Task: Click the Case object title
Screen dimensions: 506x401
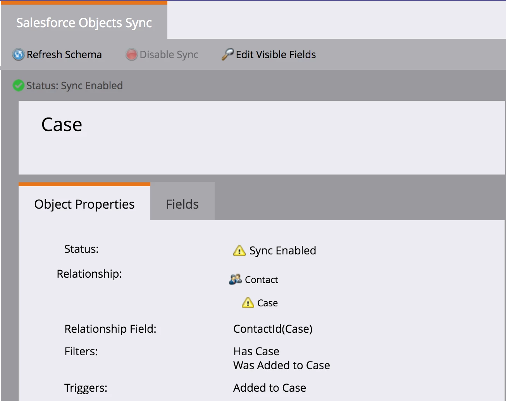Action: (62, 125)
